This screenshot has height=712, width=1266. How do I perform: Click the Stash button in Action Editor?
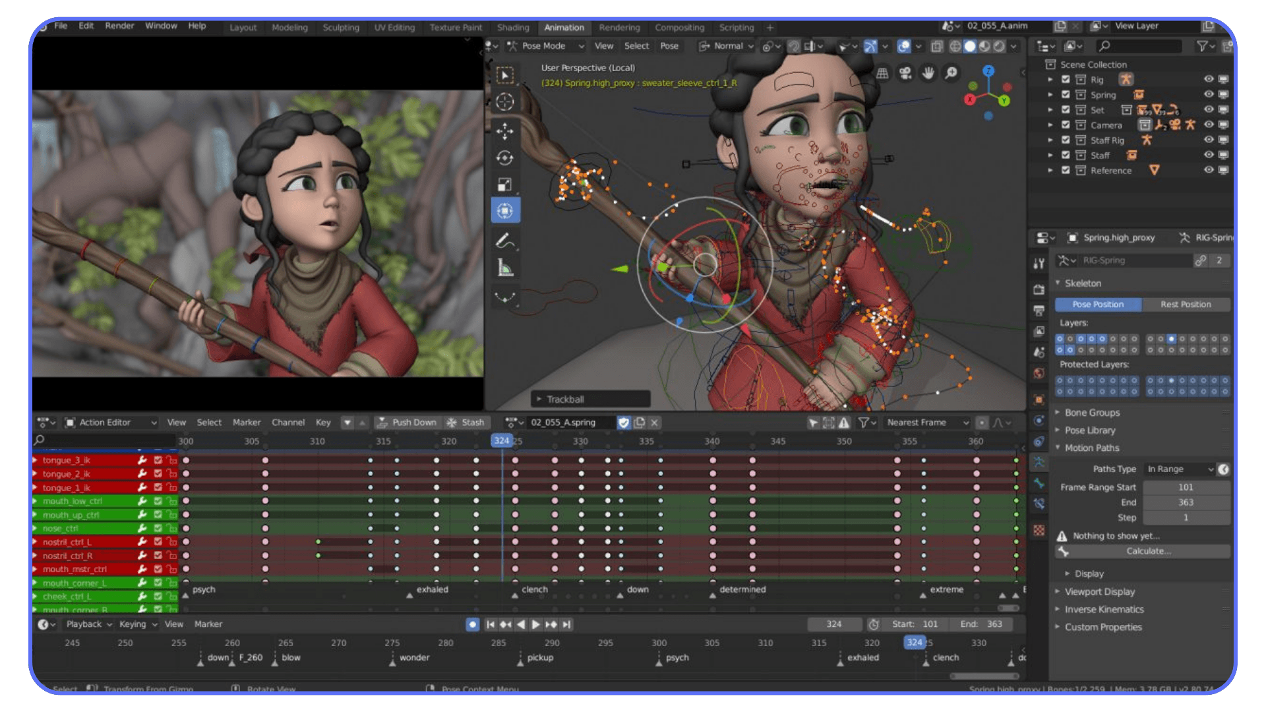tap(466, 422)
